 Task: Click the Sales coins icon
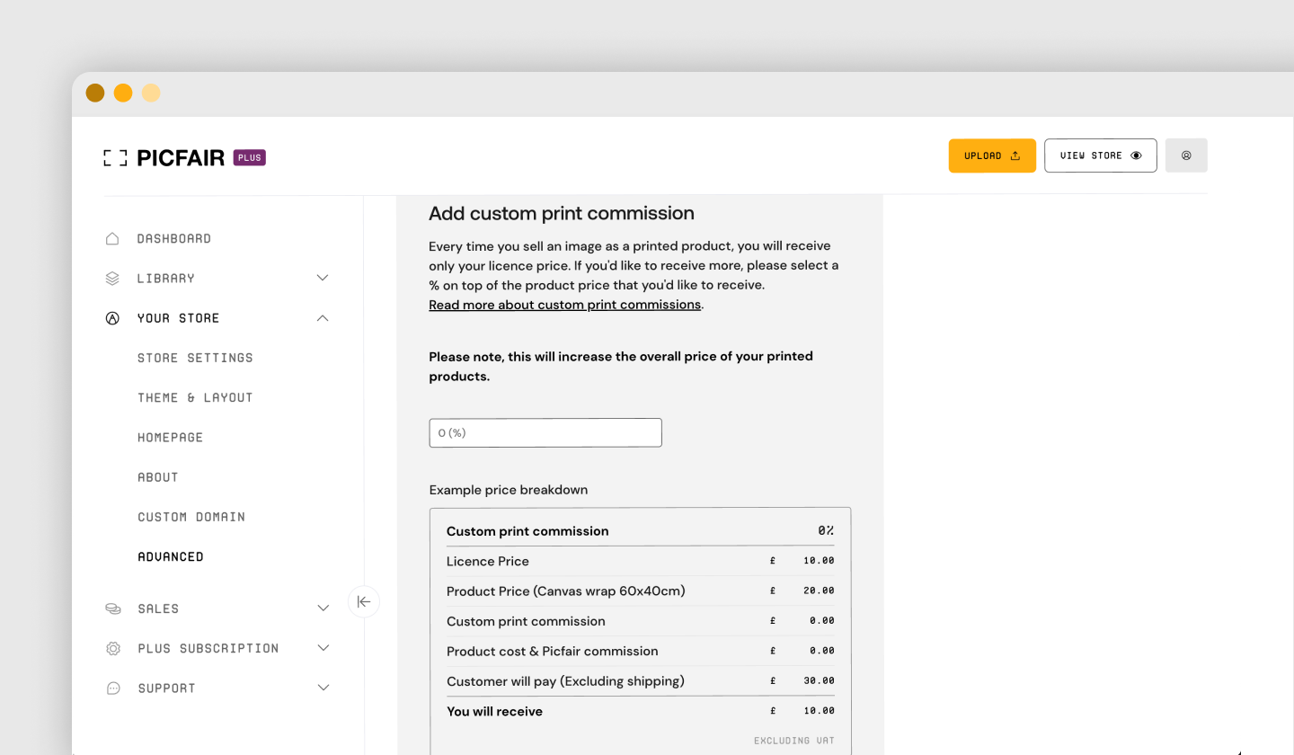[x=113, y=608]
